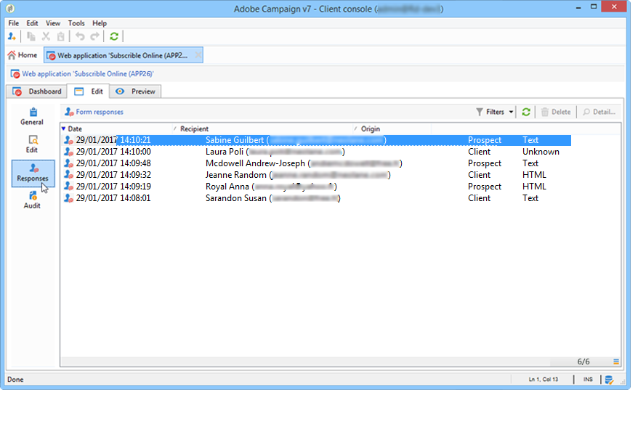This screenshot has height=429, width=638.
Task: Click the undo arrow icon
Action: click(x=80, y=36)
